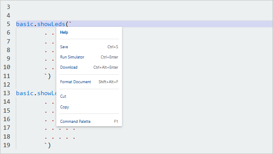Image resolution: width=273 pixels, height=154 pixels.
Task: Click the dots row on line 18
Action: click(60, 138)
